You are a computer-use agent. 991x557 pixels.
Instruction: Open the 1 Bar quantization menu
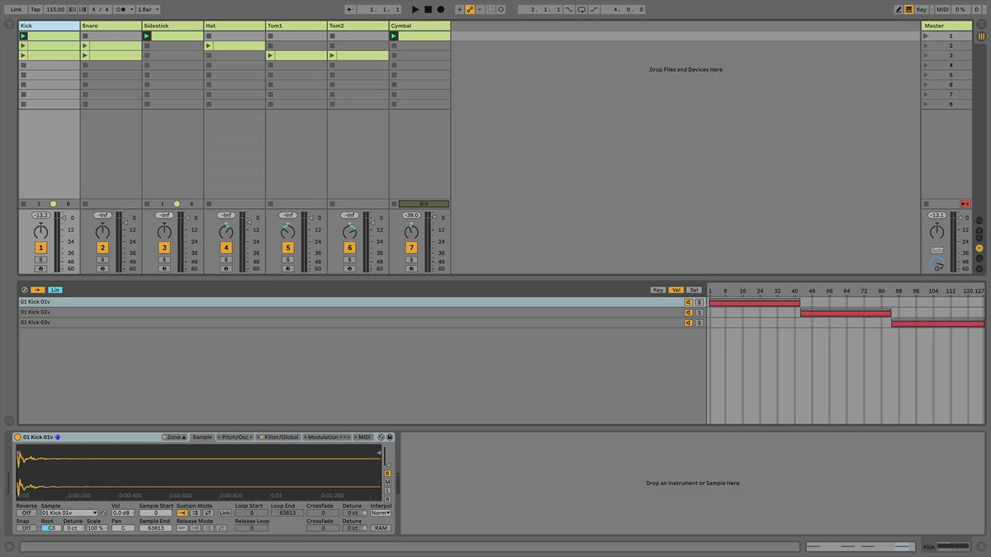point(149,9)
